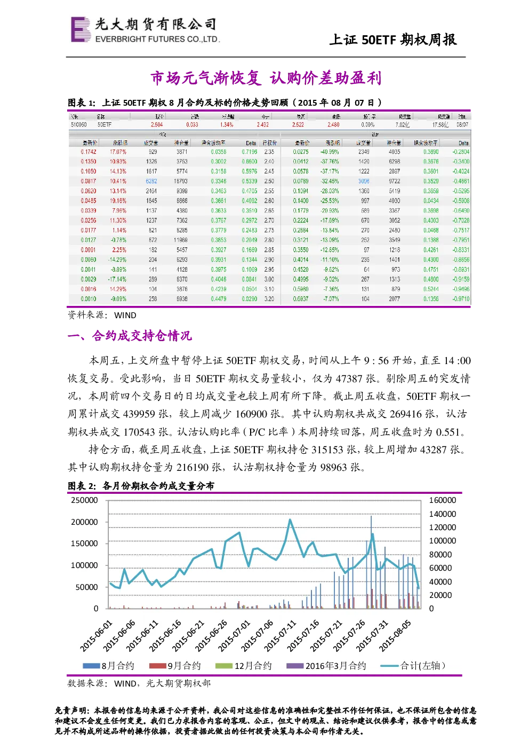
Task: Click the 免责声明 disclaimer paragraph
Action: coord(265,721)
